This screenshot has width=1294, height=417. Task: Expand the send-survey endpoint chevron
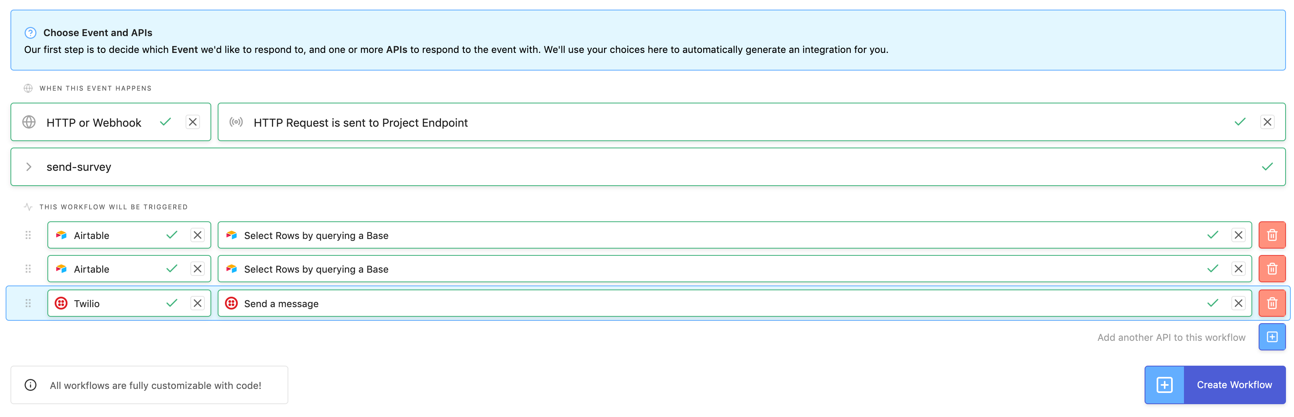click(x=29, y=166)
